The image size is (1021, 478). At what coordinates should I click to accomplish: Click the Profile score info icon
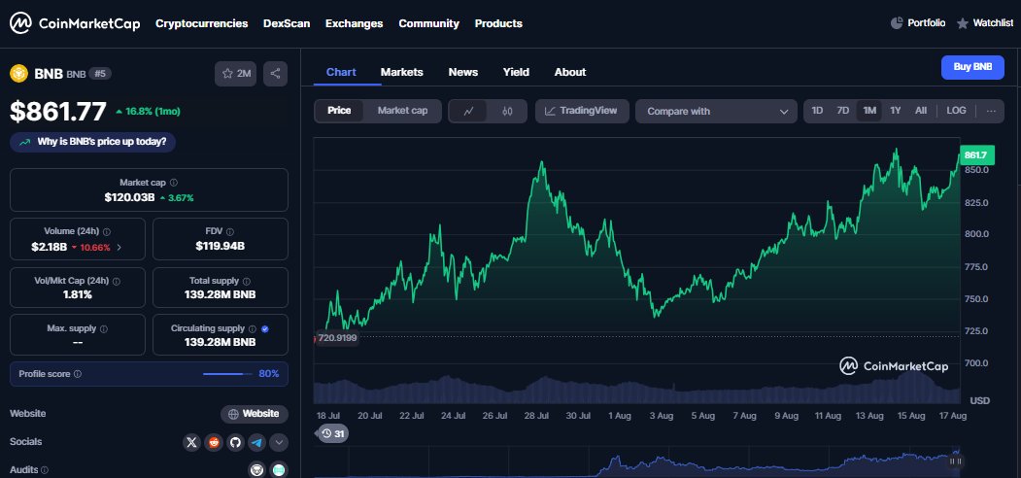coord(78,374)
